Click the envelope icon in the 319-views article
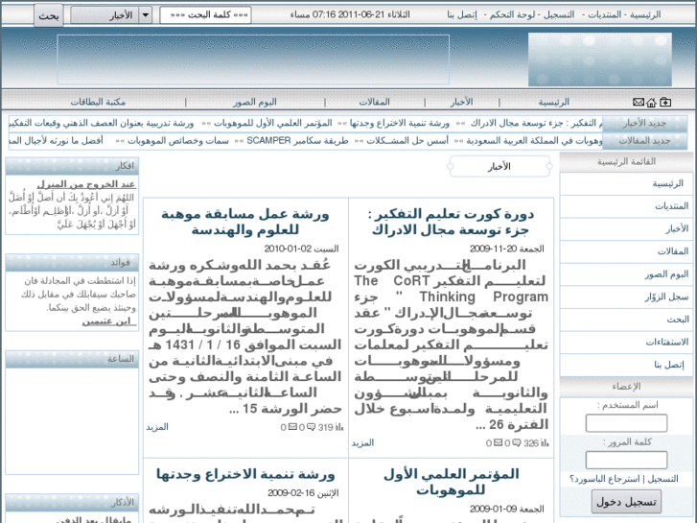This screenshot has width=697, height=523. 292,427
